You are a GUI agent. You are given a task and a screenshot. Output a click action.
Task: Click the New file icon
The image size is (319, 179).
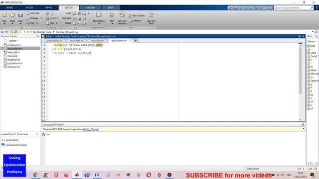click(x=4, y=14)
